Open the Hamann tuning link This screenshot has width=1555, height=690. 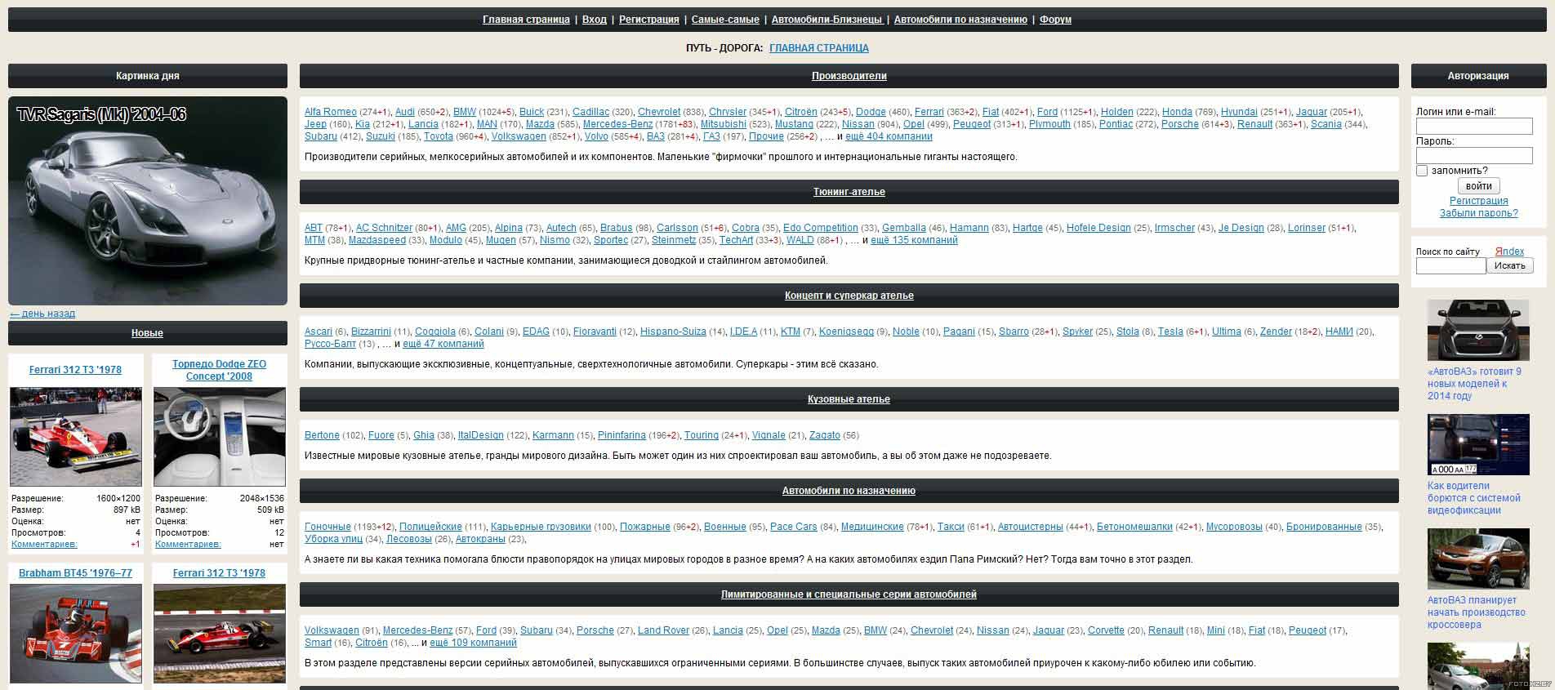click(969, 228)
